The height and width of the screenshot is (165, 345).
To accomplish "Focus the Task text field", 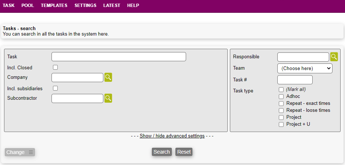I will pos(118,57).
